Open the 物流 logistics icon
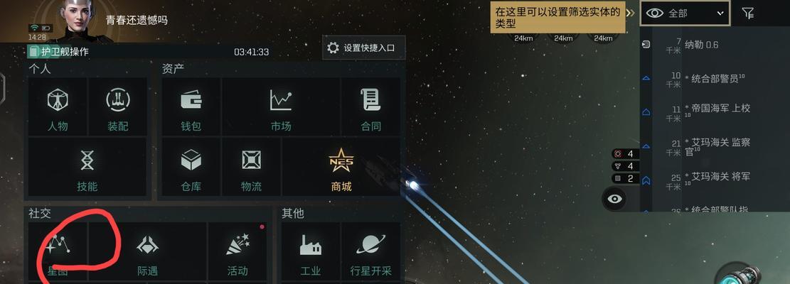 pyautogui.click(x=251, y=167)
